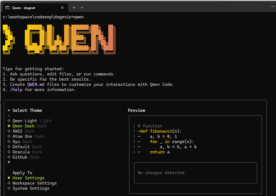Choose User Settings as apply target
Screen dimensions: 276x196
click(x=28, y=178)
